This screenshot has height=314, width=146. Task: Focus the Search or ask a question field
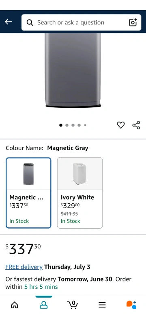(x=81, y=22)
